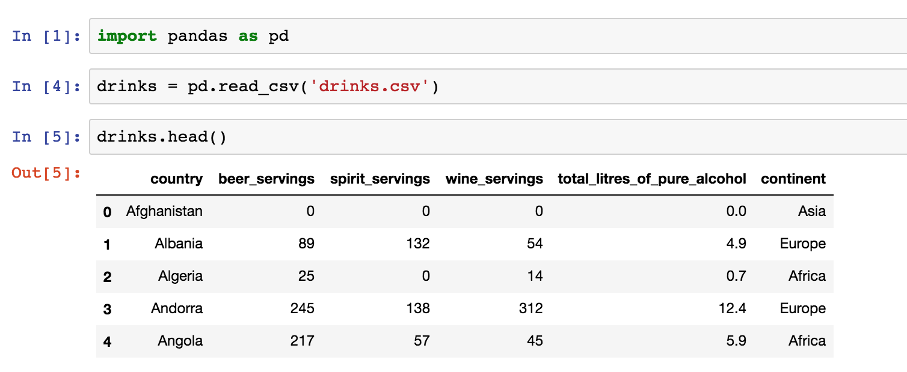Screen dimensions: 907x372
Task: Select the Algeria row index 2
Action: (107, 277)
